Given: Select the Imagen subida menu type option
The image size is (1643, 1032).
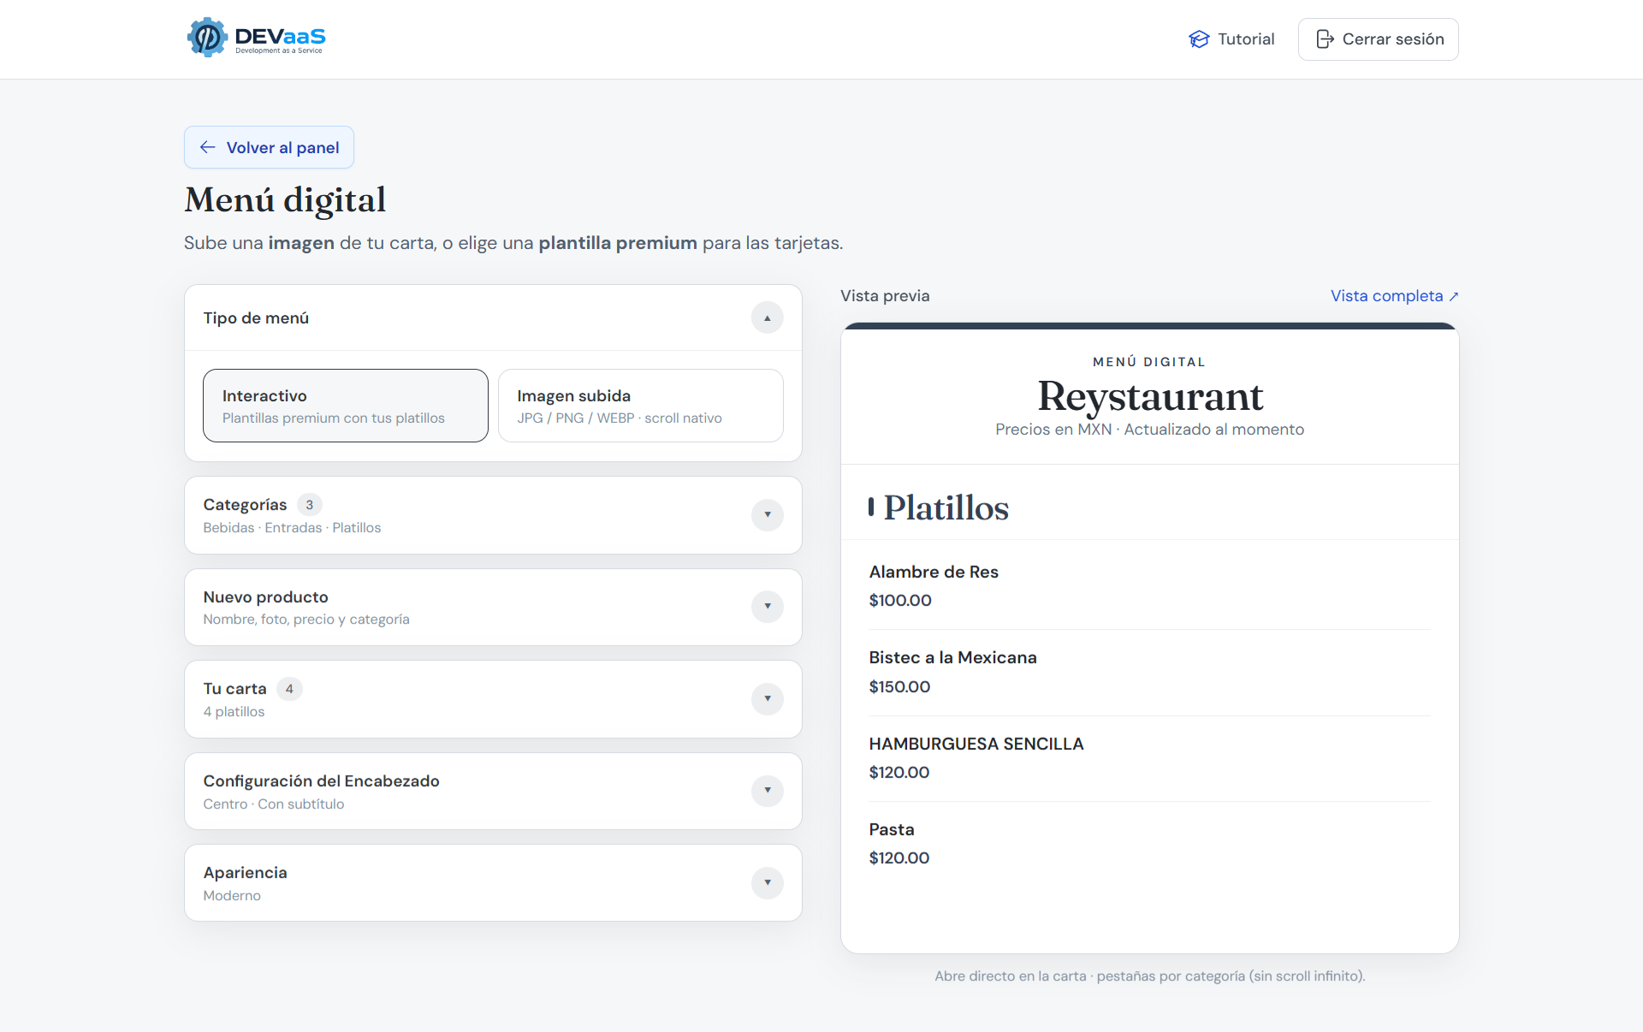Looking at the screenshot, I should coord(641,406).
